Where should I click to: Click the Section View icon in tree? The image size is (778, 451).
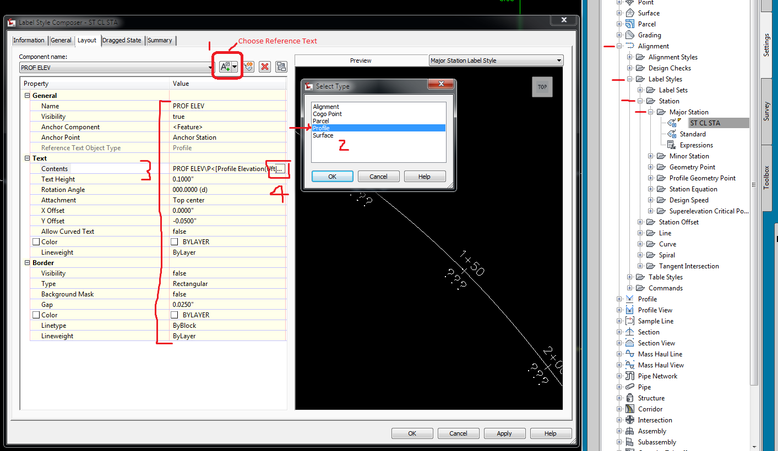pos(630,343)
